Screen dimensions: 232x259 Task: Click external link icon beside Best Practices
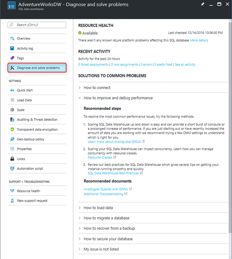click(x=141, y=173)
